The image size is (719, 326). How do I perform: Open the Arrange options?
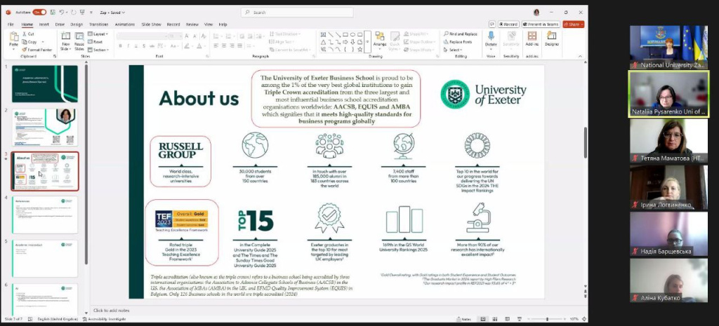pos(380,40)
